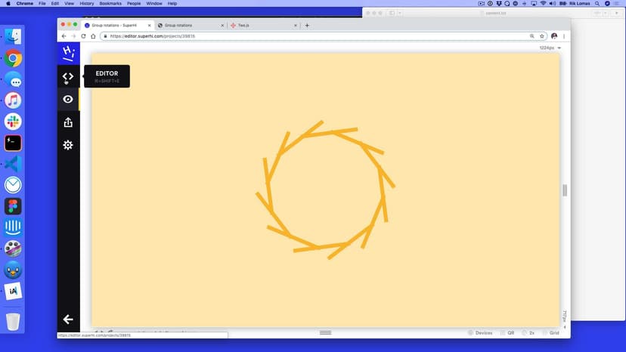Toggle the 2x zoom option
Viewport: 626px width, 352px height.
[x=528, y=332]
